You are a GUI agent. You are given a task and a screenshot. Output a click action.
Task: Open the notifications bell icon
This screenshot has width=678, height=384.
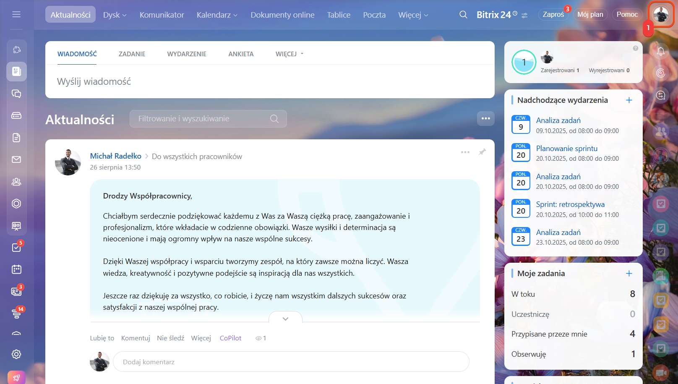click(660, 51)
